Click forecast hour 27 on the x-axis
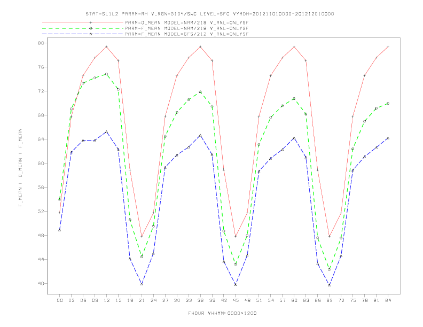This screenshot has height=327, width=423. pos(165,300)
